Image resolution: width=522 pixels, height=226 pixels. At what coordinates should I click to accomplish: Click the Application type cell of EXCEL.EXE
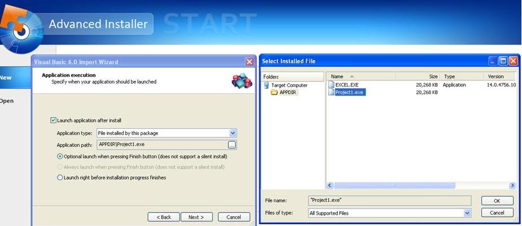click(454, 85)
